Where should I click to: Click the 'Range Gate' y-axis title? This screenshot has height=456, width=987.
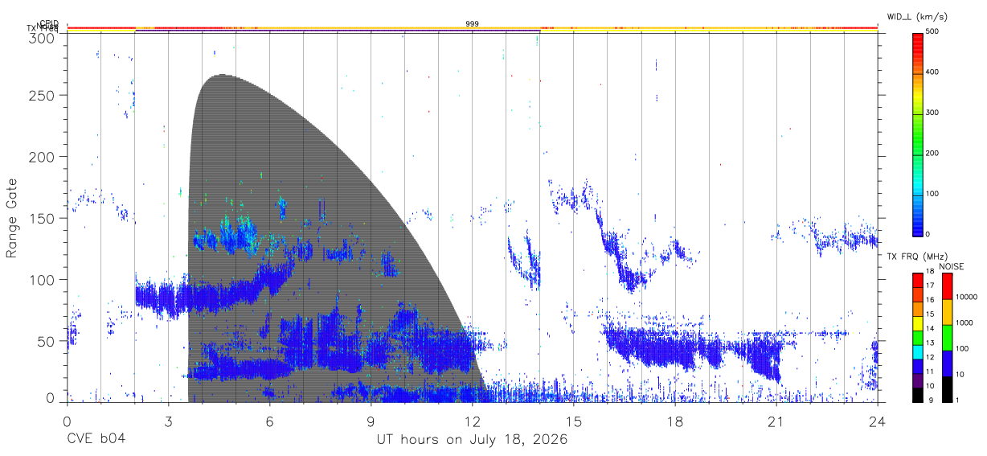point(13,217)
